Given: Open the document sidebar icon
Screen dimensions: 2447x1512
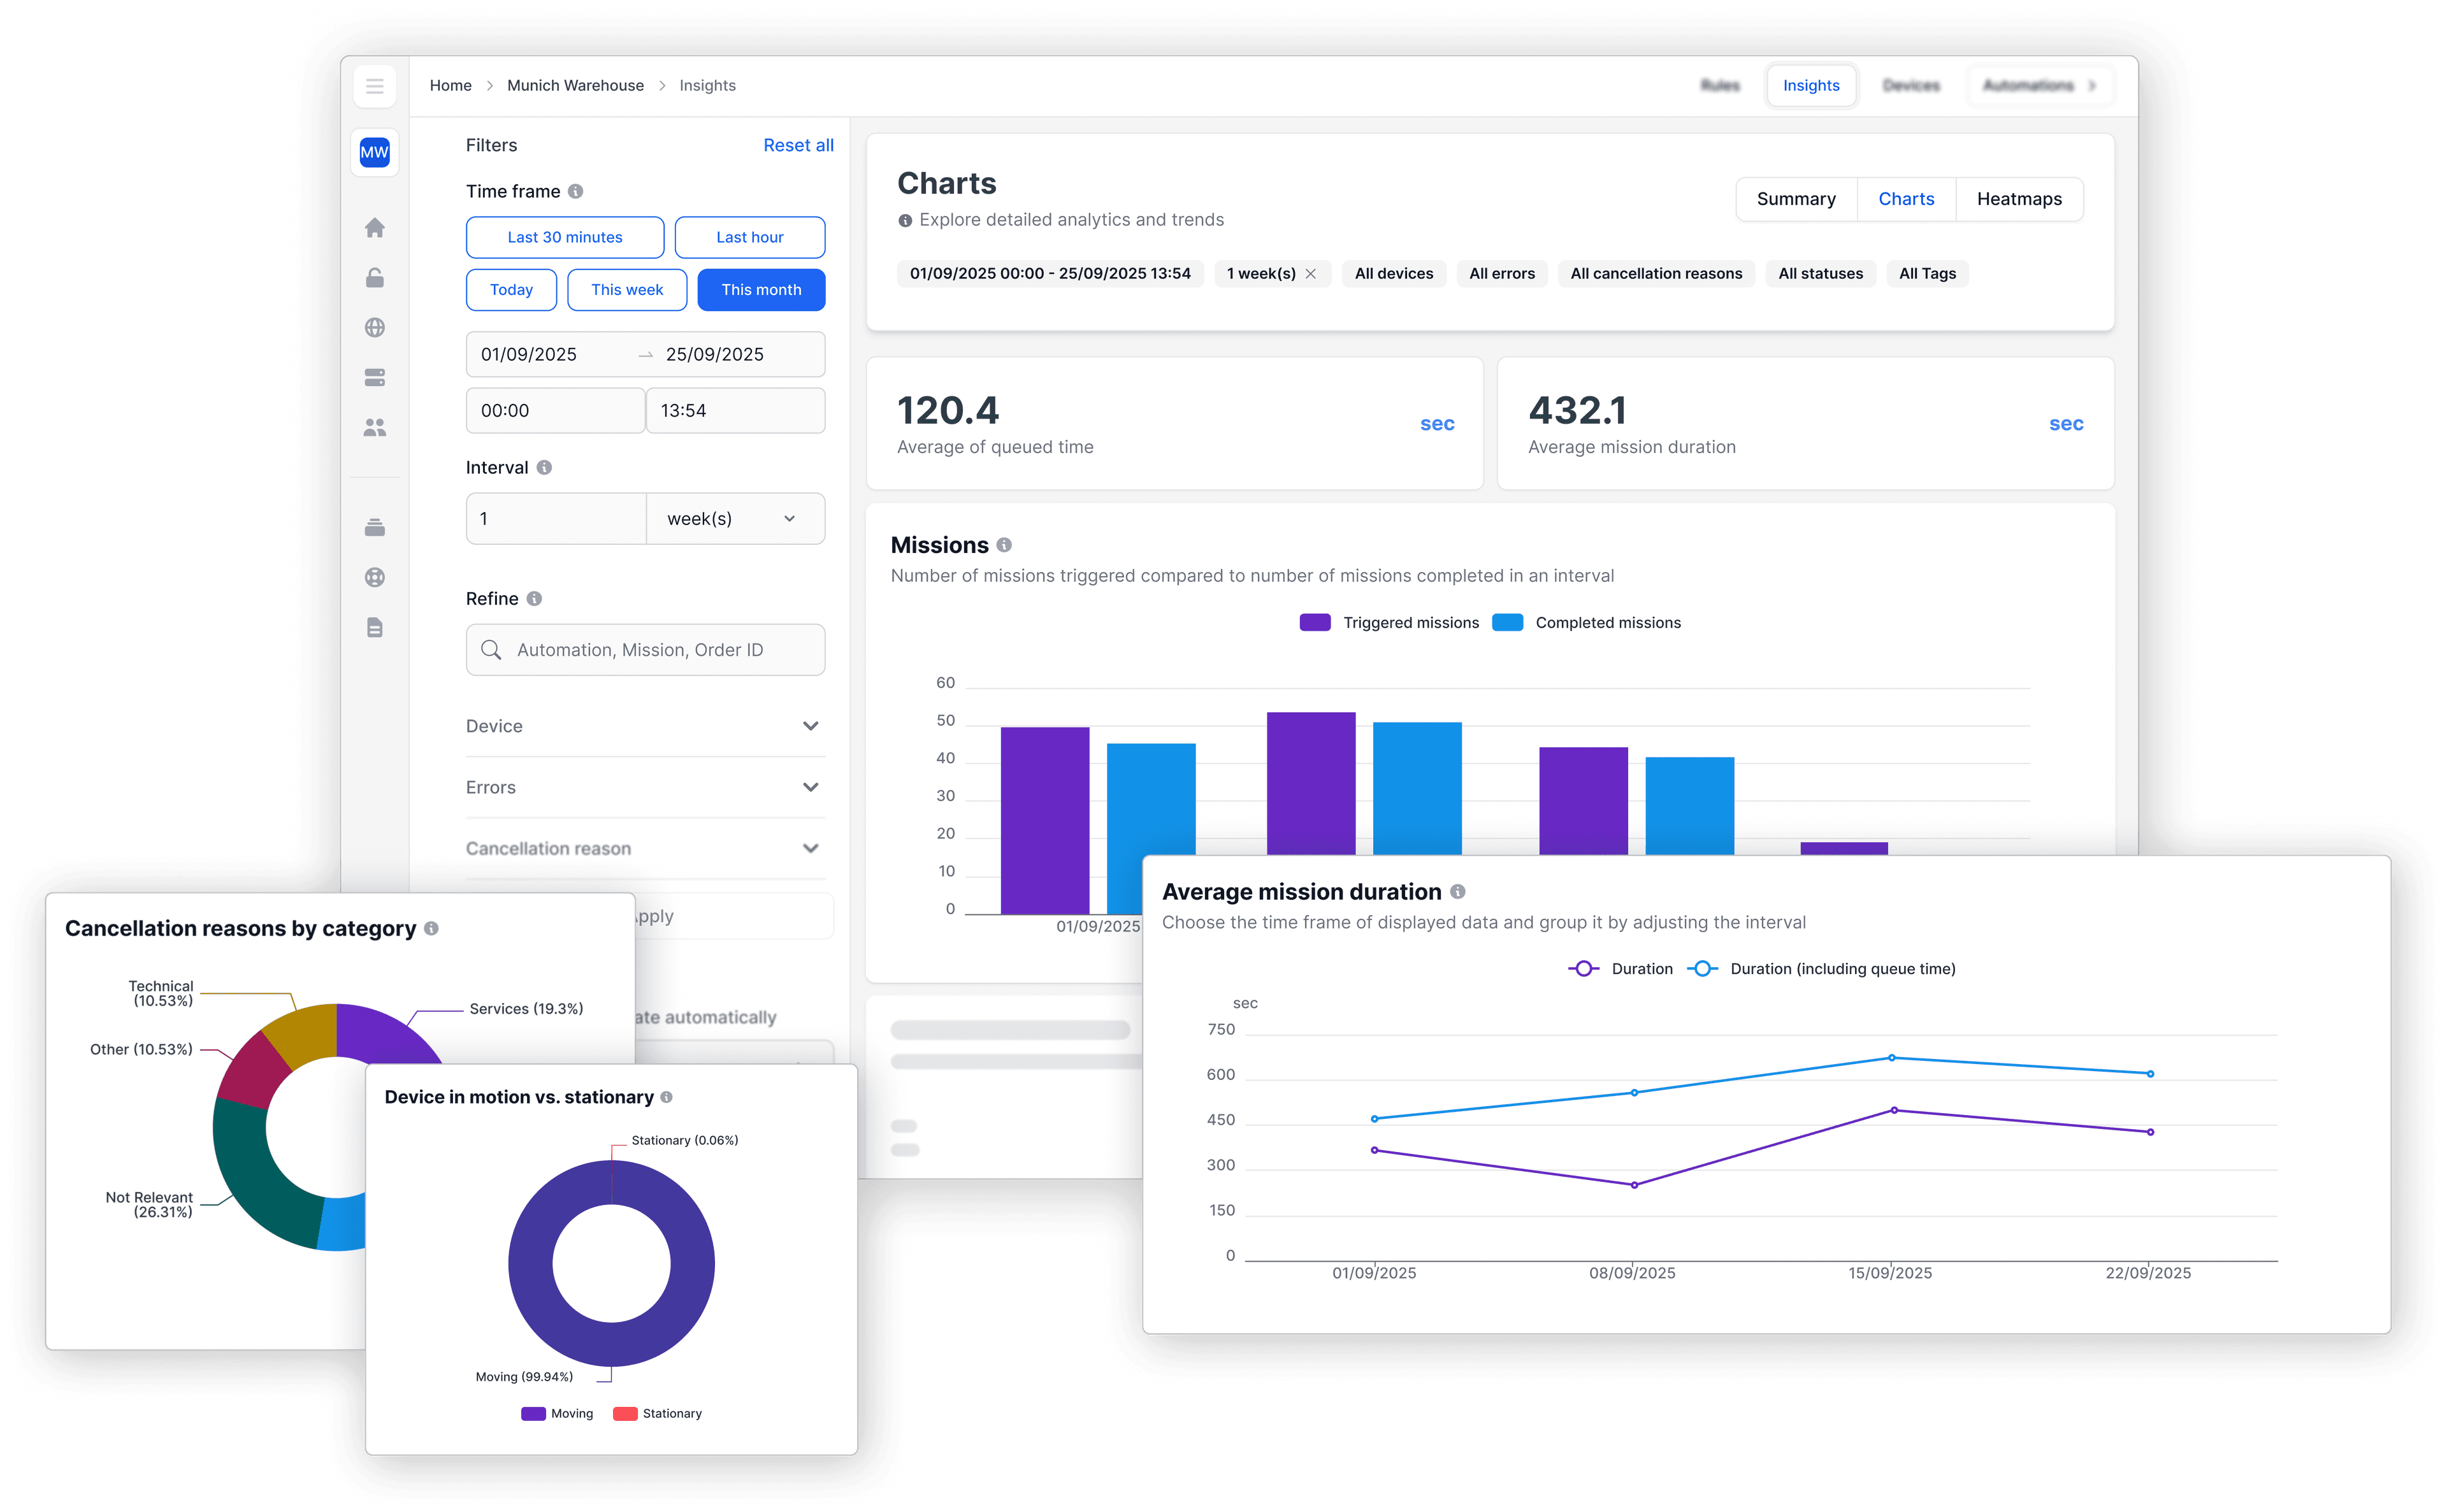Looking at the screenshot, I should 374,627.
